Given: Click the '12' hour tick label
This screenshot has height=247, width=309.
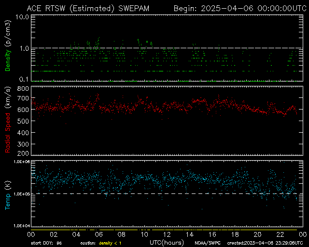Looking at the screenshot, I should click(x=167, y=234).
